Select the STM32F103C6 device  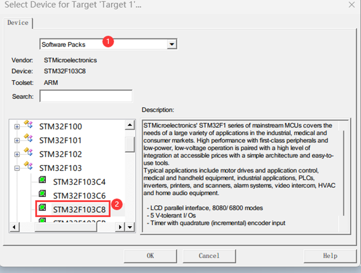[79, 196]
